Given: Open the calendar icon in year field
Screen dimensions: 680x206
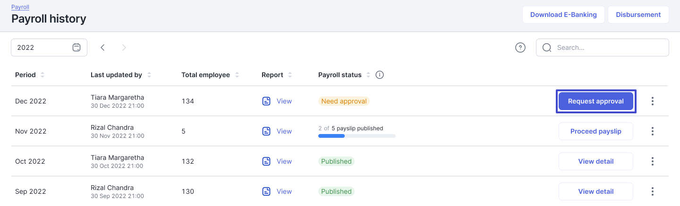Looking at the screenshot, I should click(x=76, y=48).
